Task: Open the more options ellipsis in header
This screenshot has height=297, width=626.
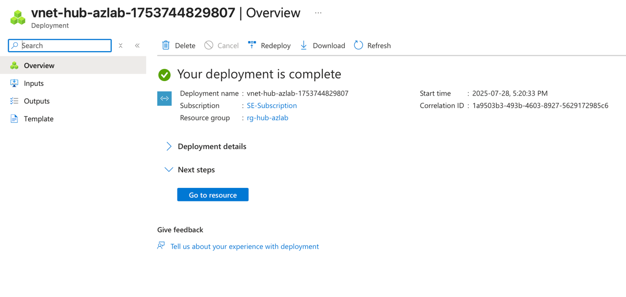Action: [318, 13]
